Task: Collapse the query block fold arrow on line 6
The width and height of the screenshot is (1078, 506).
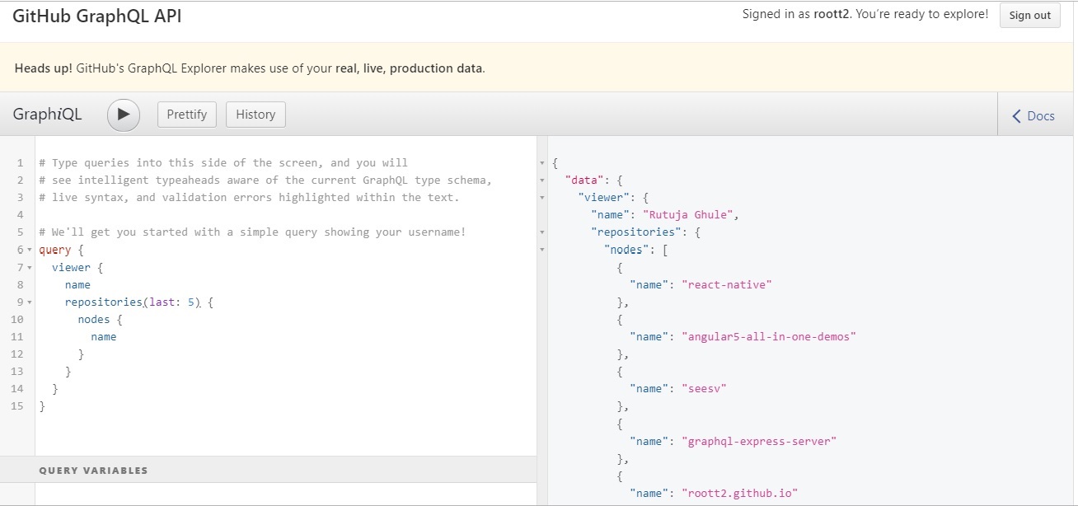Action: click(x=30, y=250)
